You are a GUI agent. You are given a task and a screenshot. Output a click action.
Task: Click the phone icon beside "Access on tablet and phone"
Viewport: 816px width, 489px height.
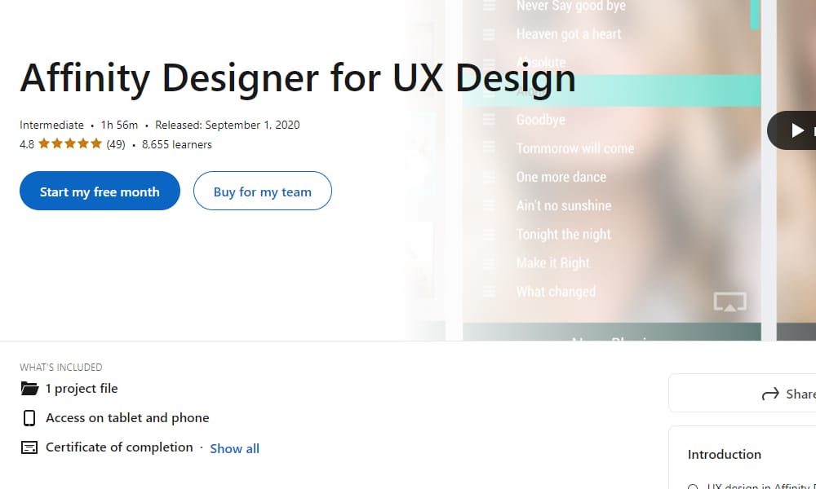coord(29,417)
